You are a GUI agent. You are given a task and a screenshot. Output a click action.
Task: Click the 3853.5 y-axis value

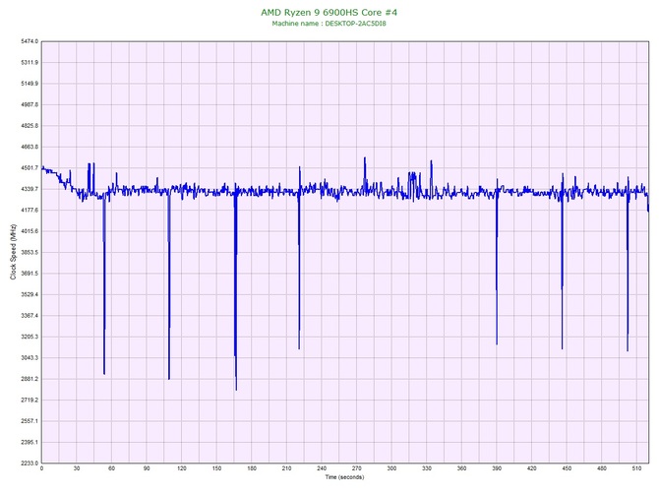[30, 252]
